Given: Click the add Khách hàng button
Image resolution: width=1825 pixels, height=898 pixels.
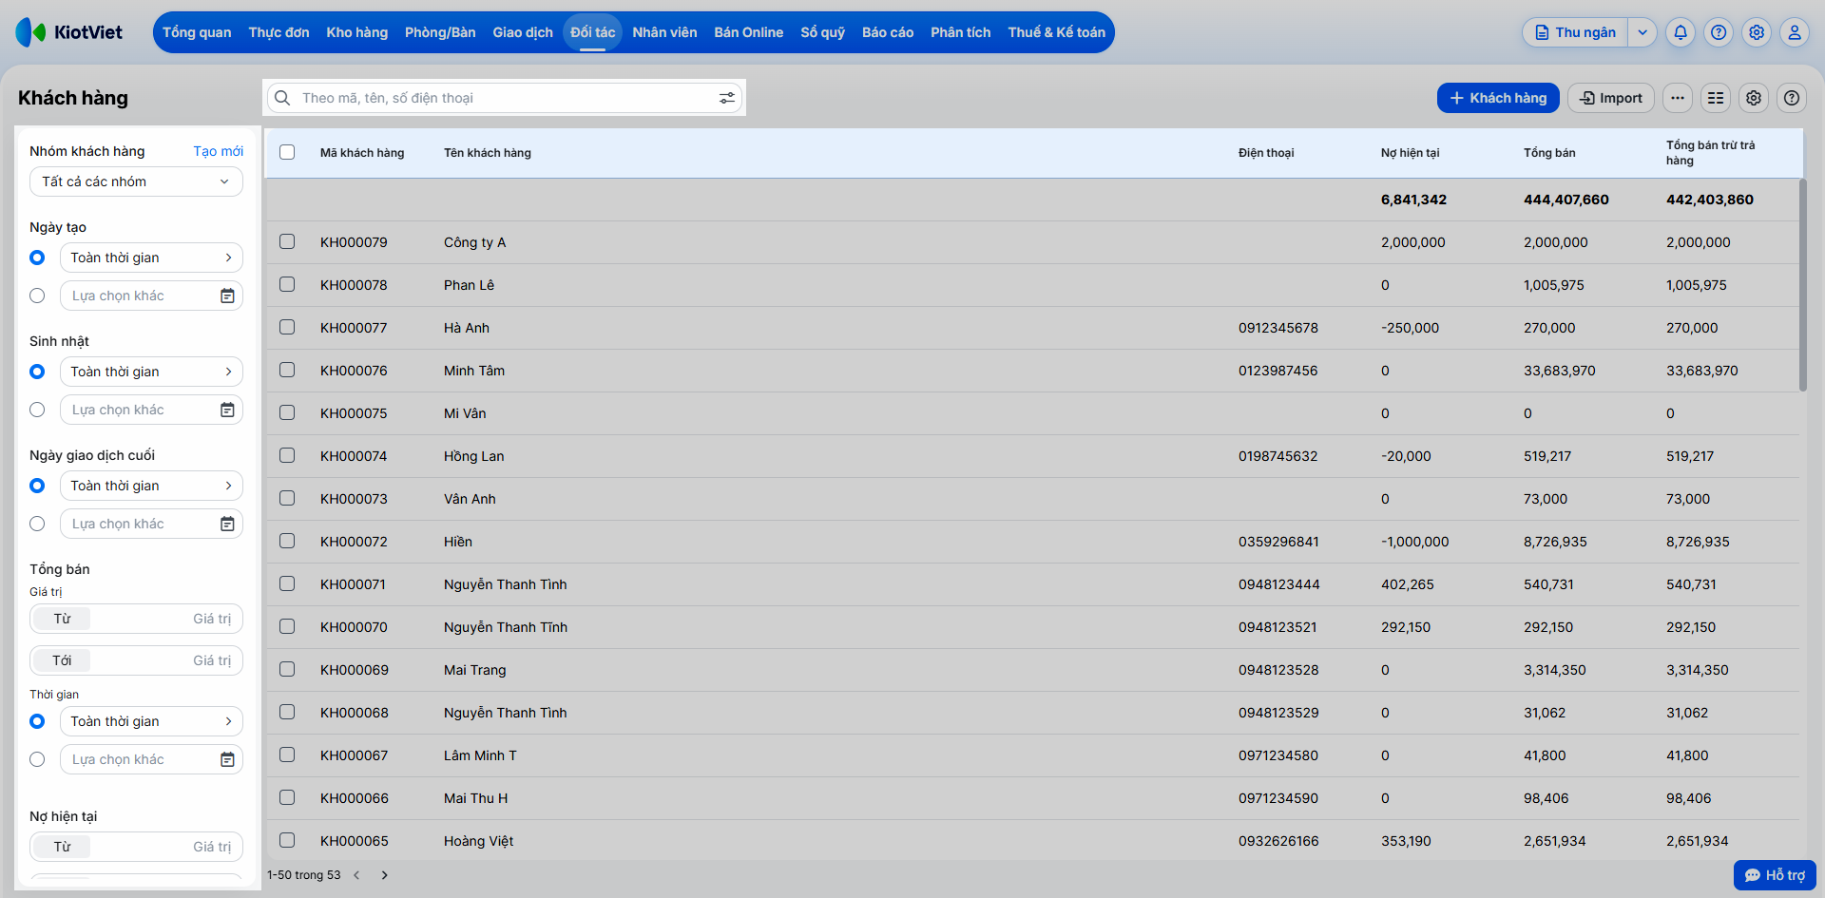Looking at the screenshot, I should [x=1498, y=98].
